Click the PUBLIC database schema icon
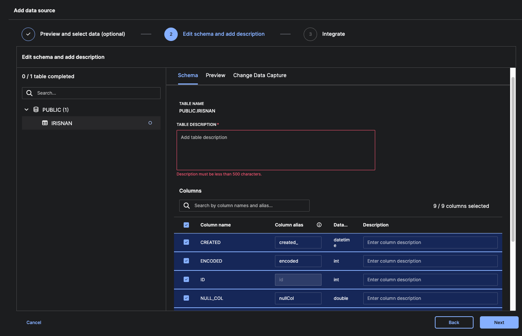Image resolution: width=522 pixels, height=336 pixels. pyautogui.click(x=36, y=110)
